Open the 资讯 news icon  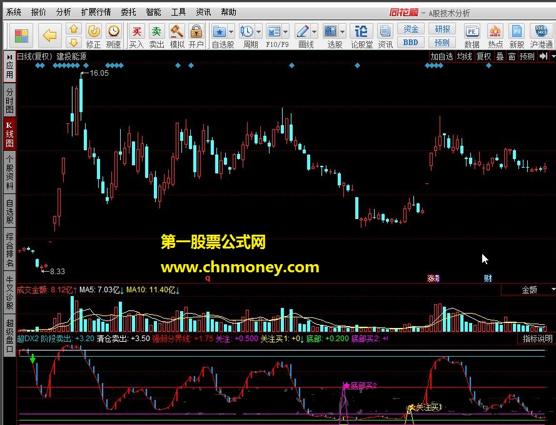pos(385,36)
